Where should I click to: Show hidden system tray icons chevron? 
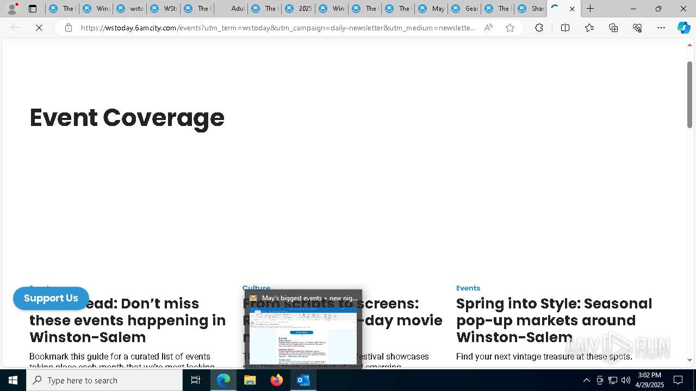(x=586, y=380)
